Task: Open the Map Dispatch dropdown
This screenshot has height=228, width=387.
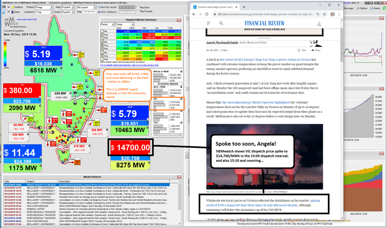Action: [x=68, y=7]
